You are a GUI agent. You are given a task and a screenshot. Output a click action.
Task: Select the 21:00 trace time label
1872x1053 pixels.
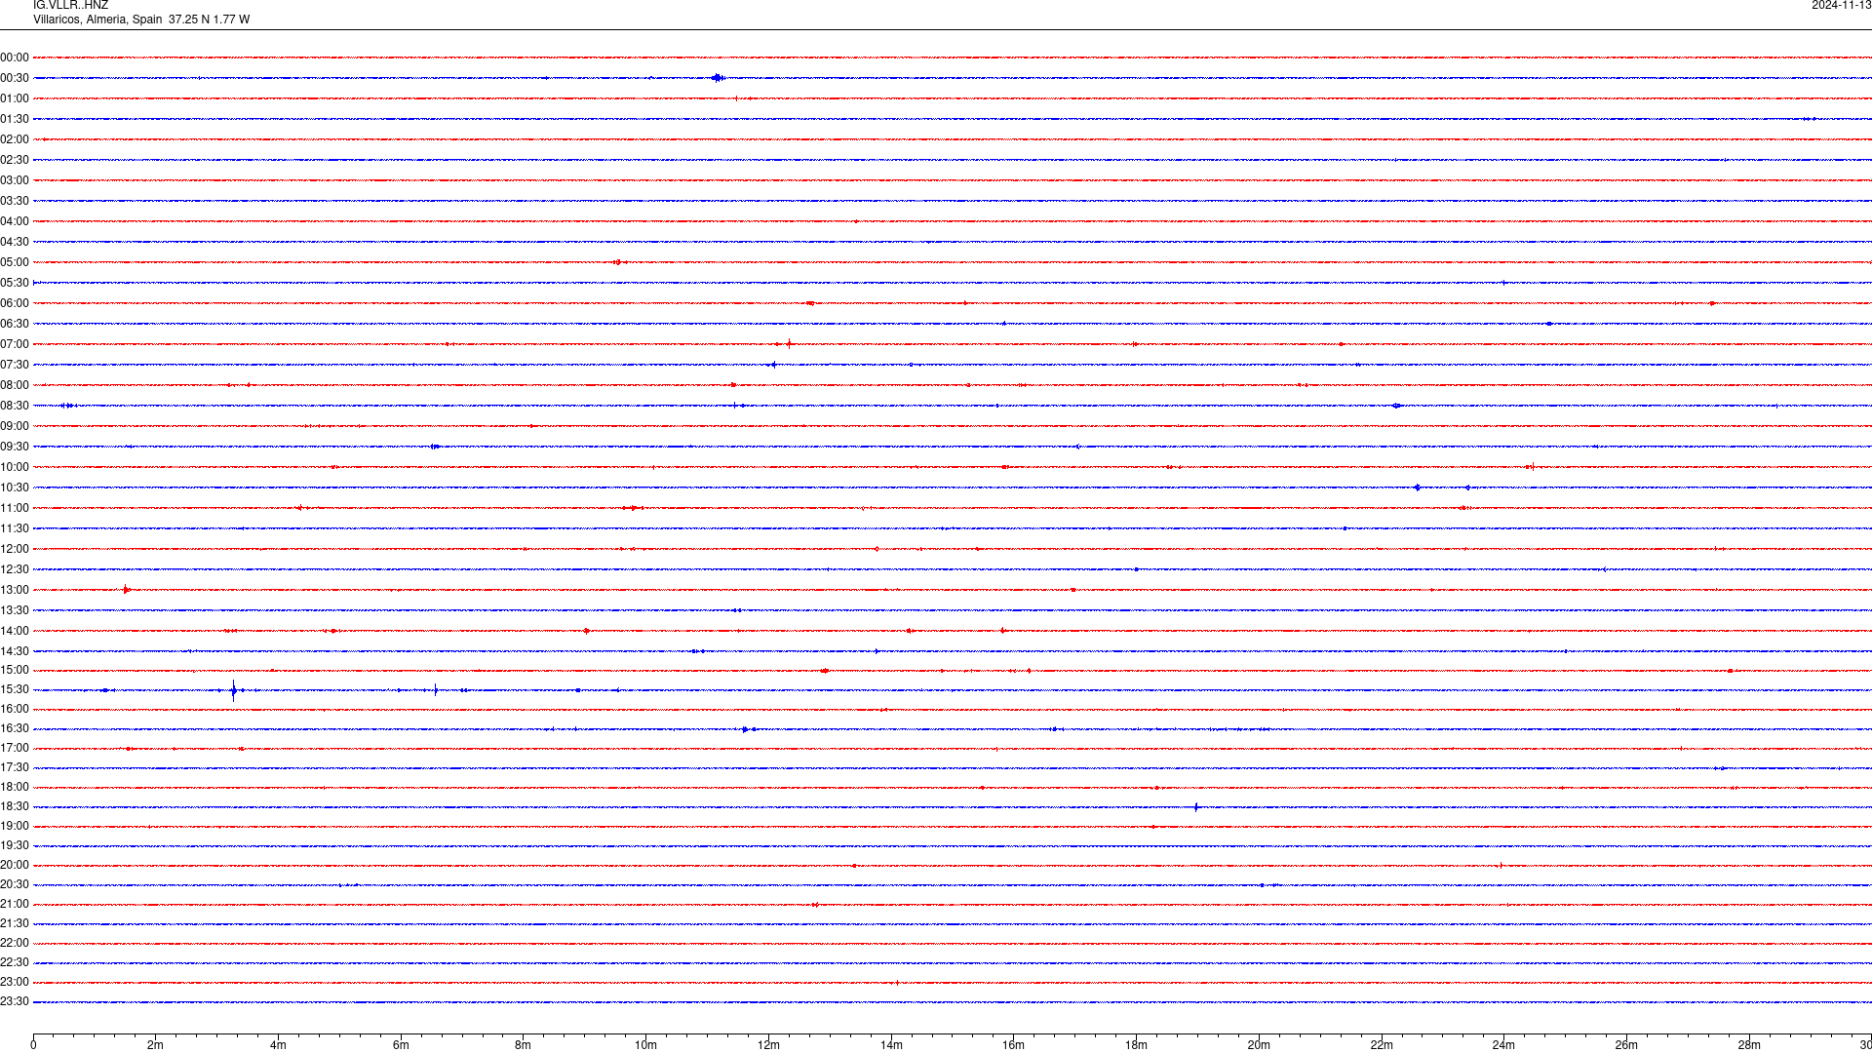[15, 904]
